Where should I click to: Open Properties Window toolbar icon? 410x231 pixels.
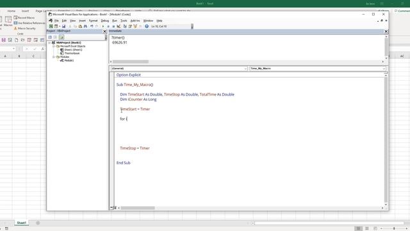(130, 26)
